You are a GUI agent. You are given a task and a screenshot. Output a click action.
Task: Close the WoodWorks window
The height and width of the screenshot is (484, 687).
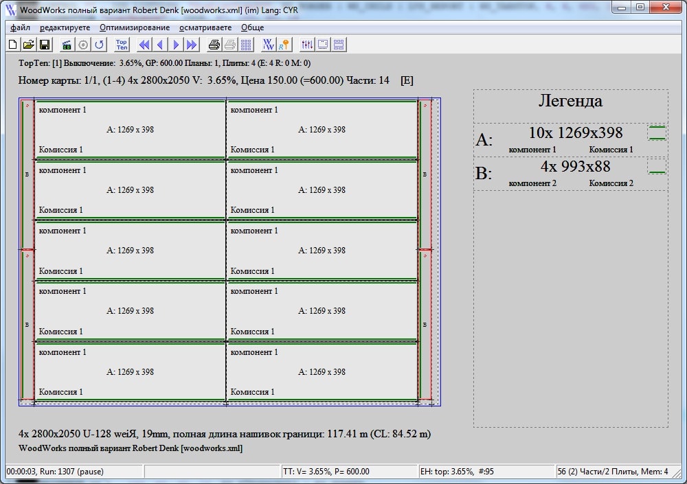666,8
